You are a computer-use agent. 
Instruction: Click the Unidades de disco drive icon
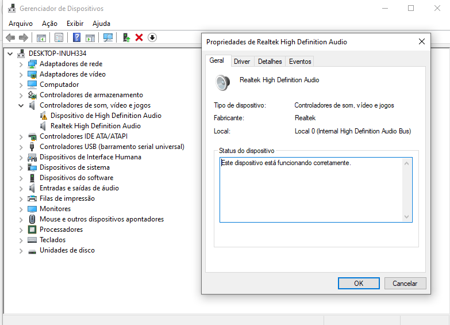32,251
